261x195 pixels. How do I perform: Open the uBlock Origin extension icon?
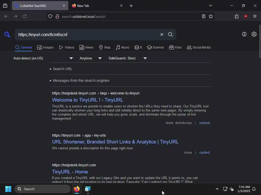coord(246,16)
